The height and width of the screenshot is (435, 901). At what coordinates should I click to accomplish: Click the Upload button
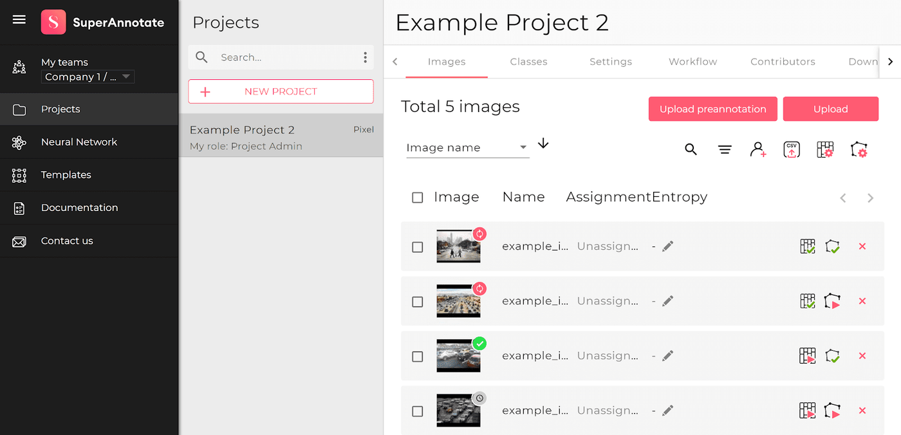pos(831,109)
